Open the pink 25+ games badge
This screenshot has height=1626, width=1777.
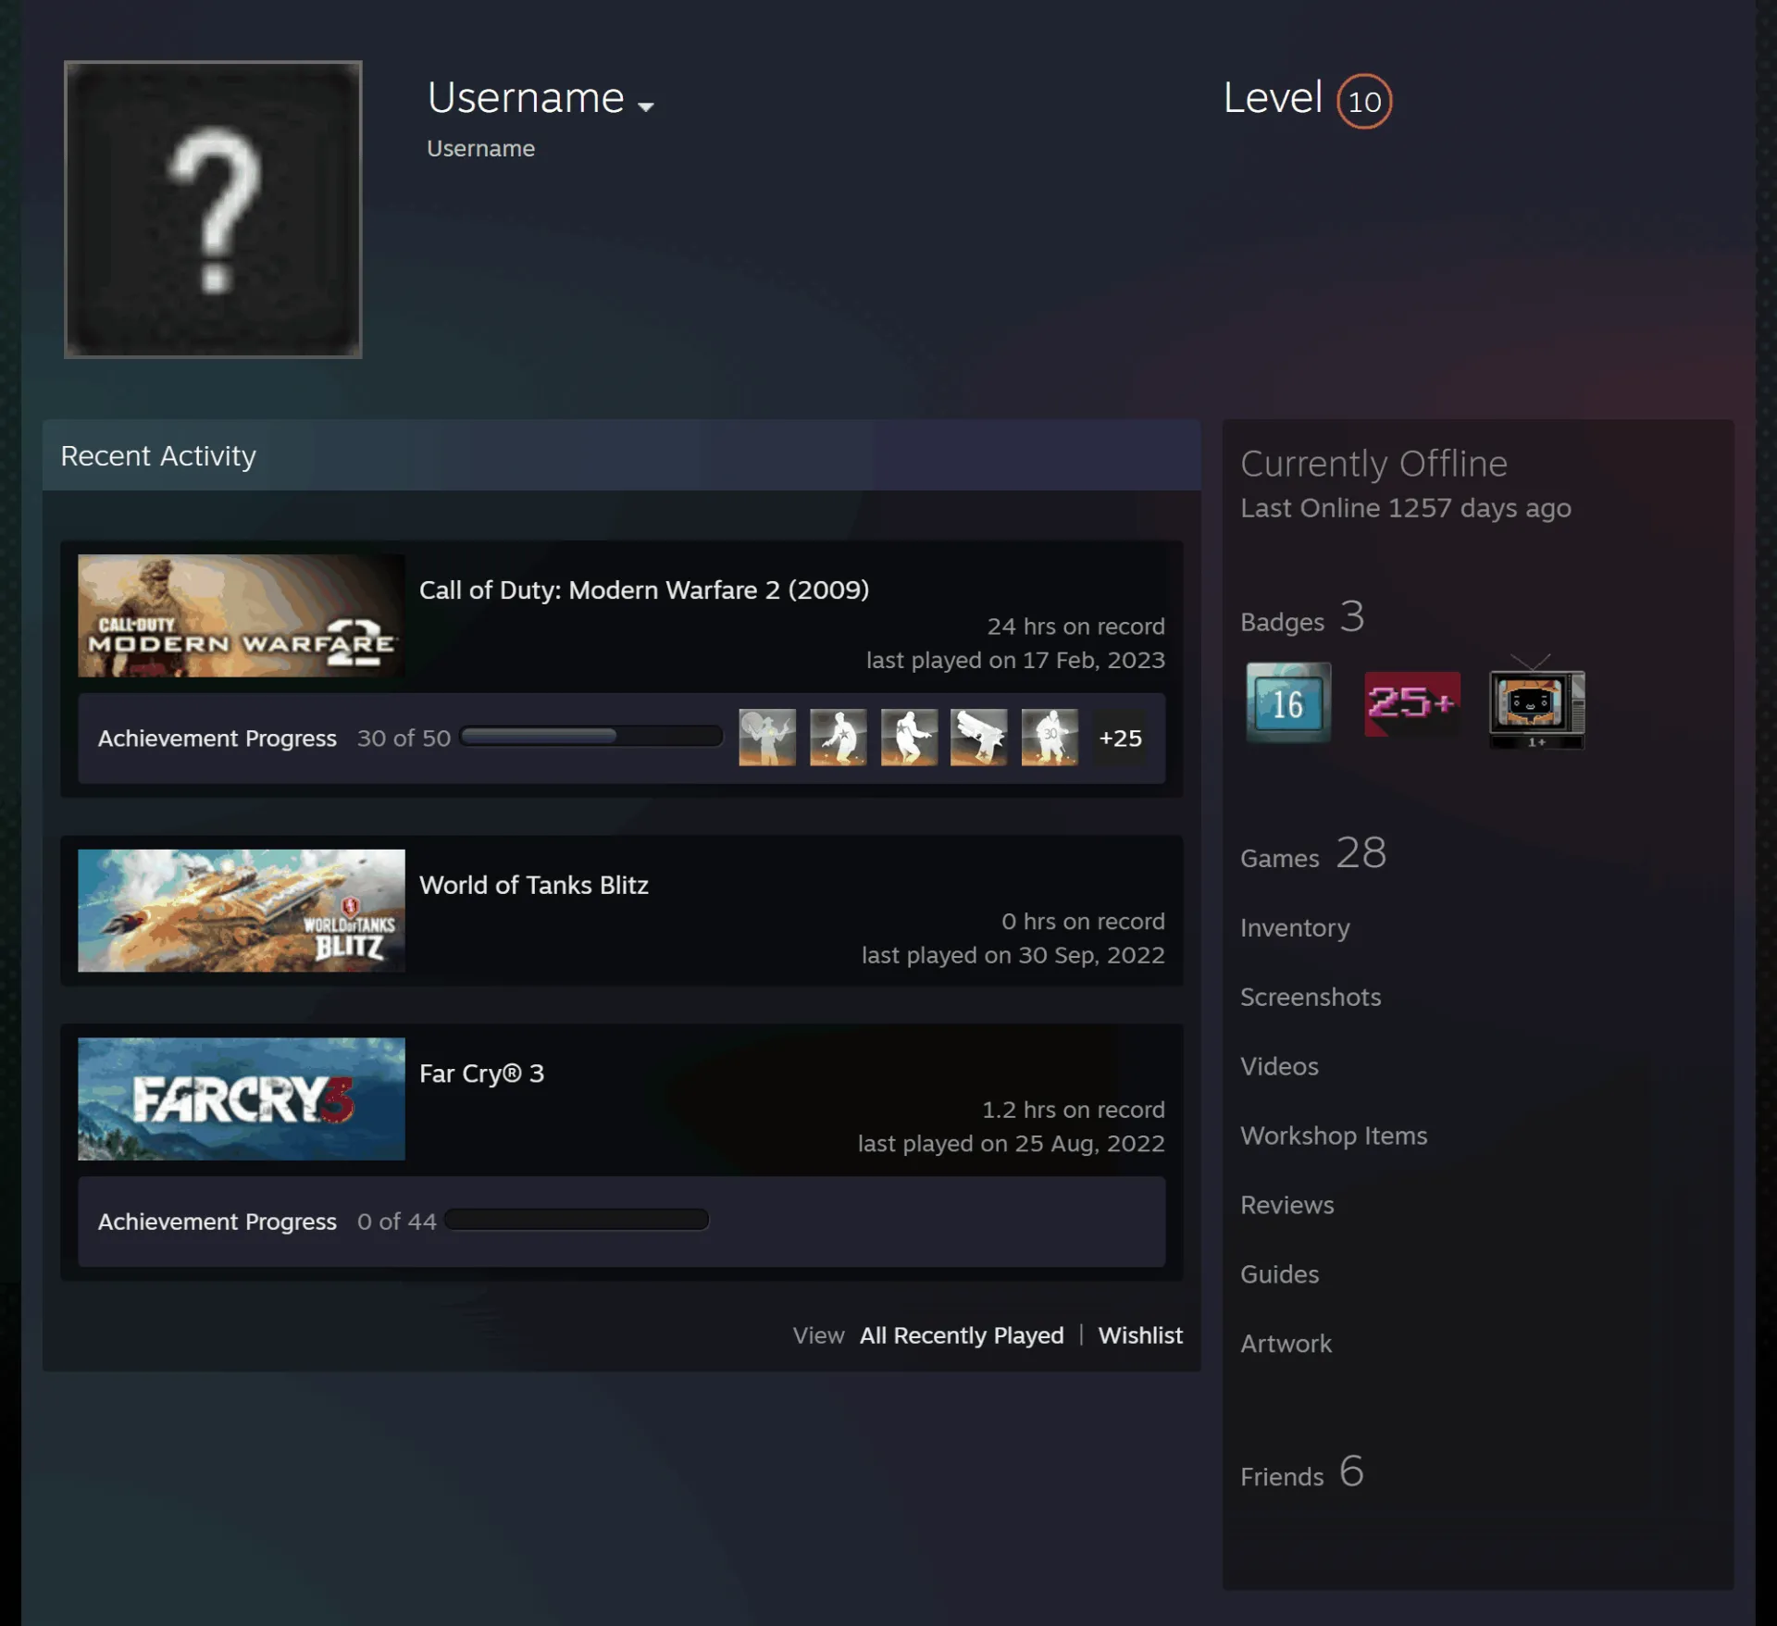coord(1412,703)
